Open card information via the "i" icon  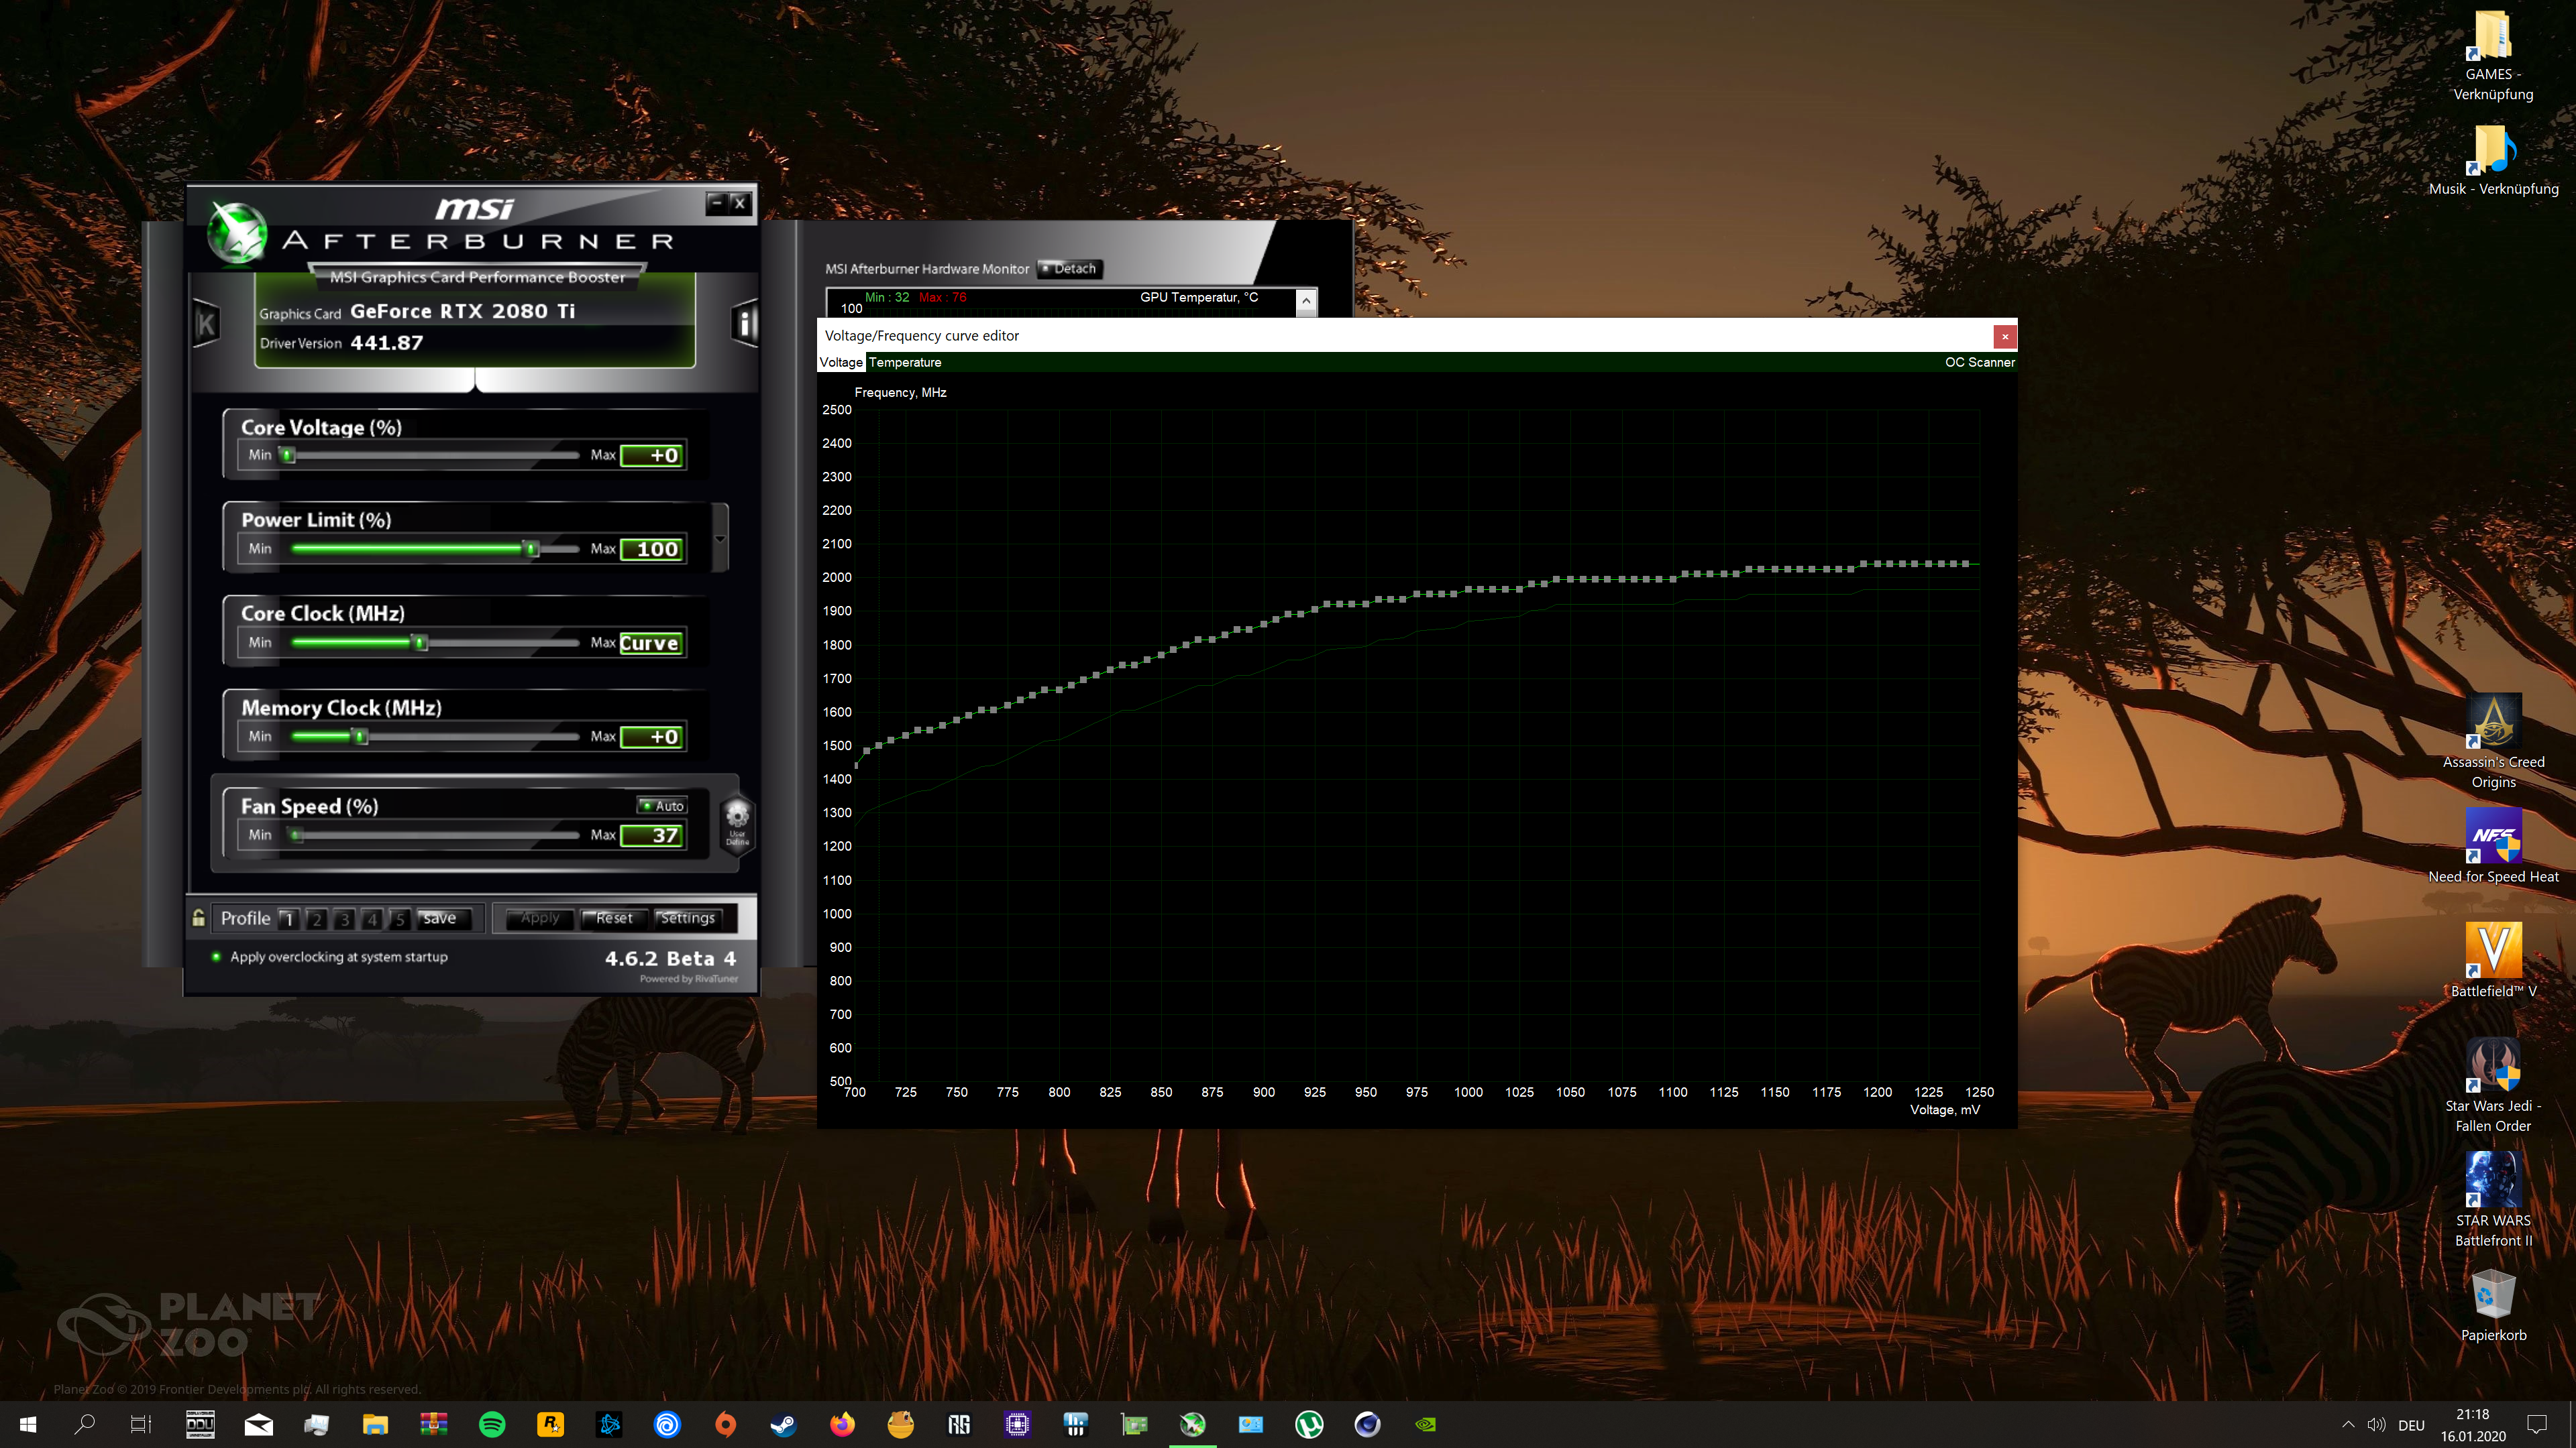[744, 322]
